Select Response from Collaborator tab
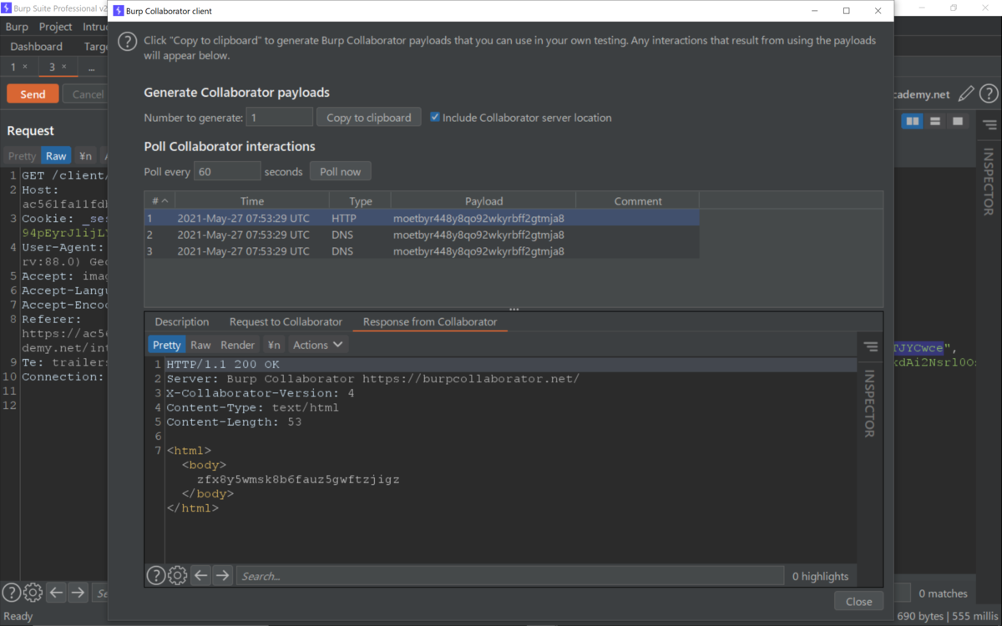Screen dimensions: 1002x626 430,321
